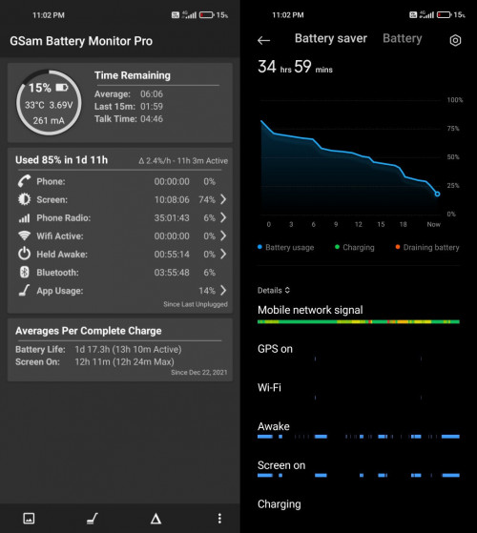Tap the Held Awake power icon
This screenshot has height=533, width=477.
tap(24, 254)
